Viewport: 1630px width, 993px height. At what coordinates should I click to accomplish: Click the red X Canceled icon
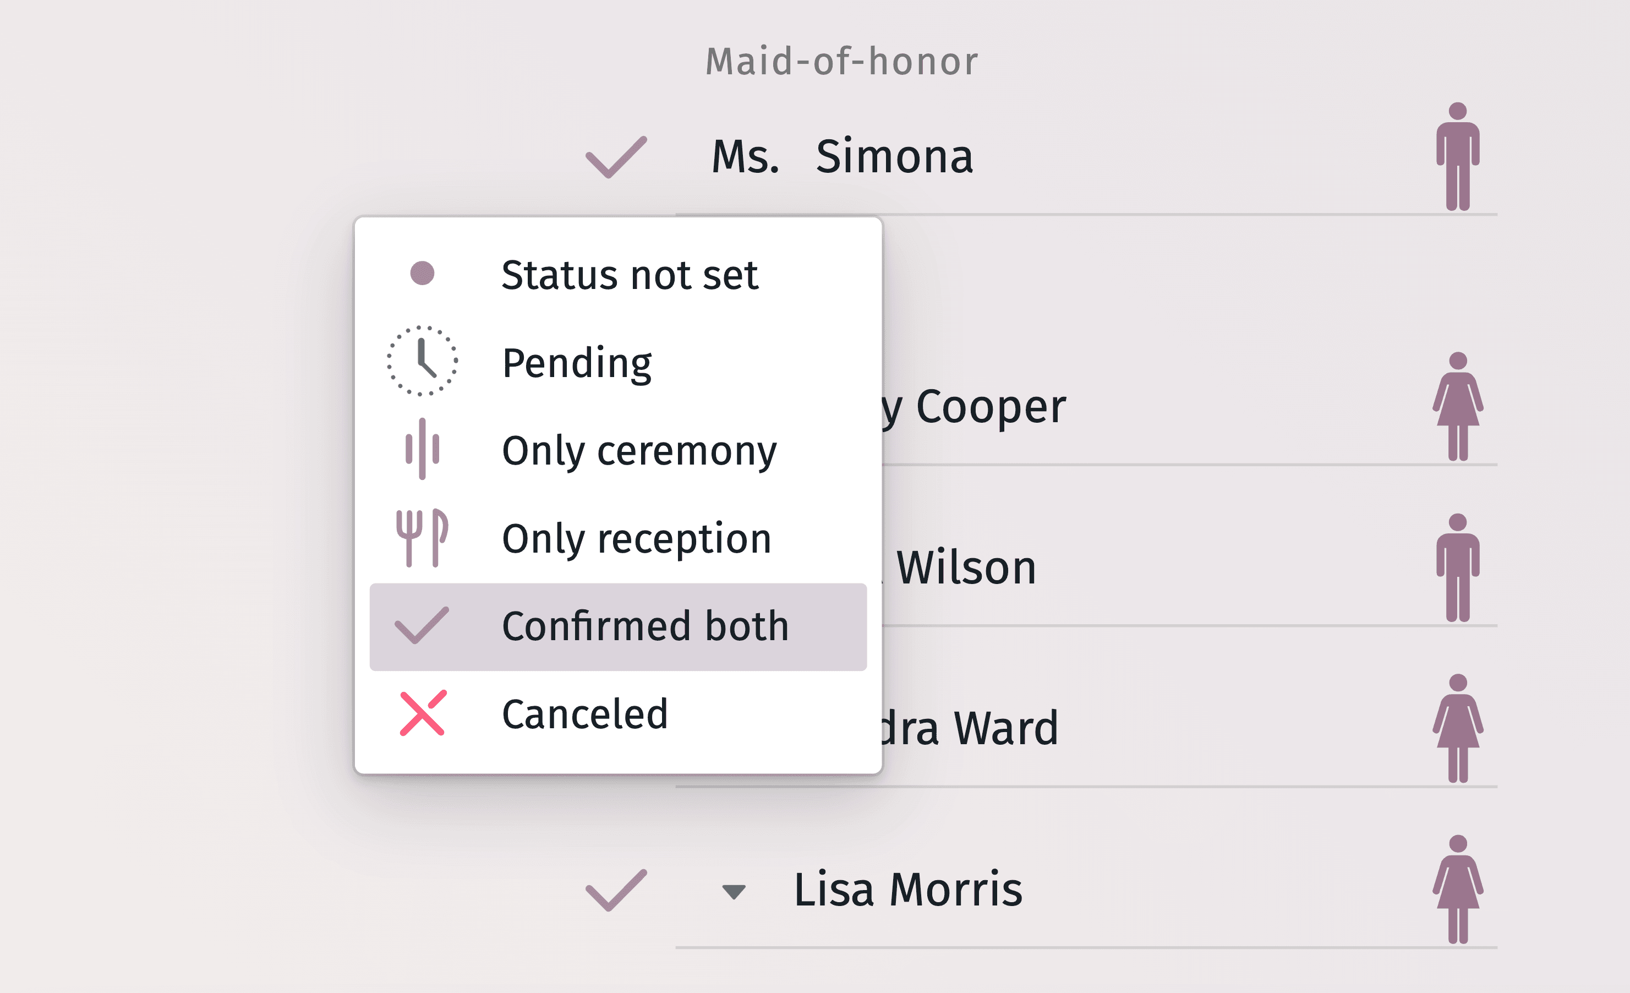[423, 713]
